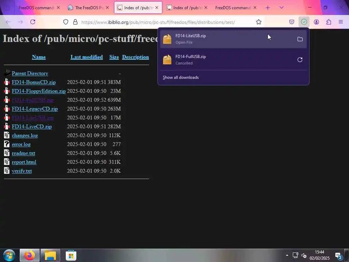The image size is (349, 262).
Task: Open the new tab plus button
Action: (x=268, y=8)
